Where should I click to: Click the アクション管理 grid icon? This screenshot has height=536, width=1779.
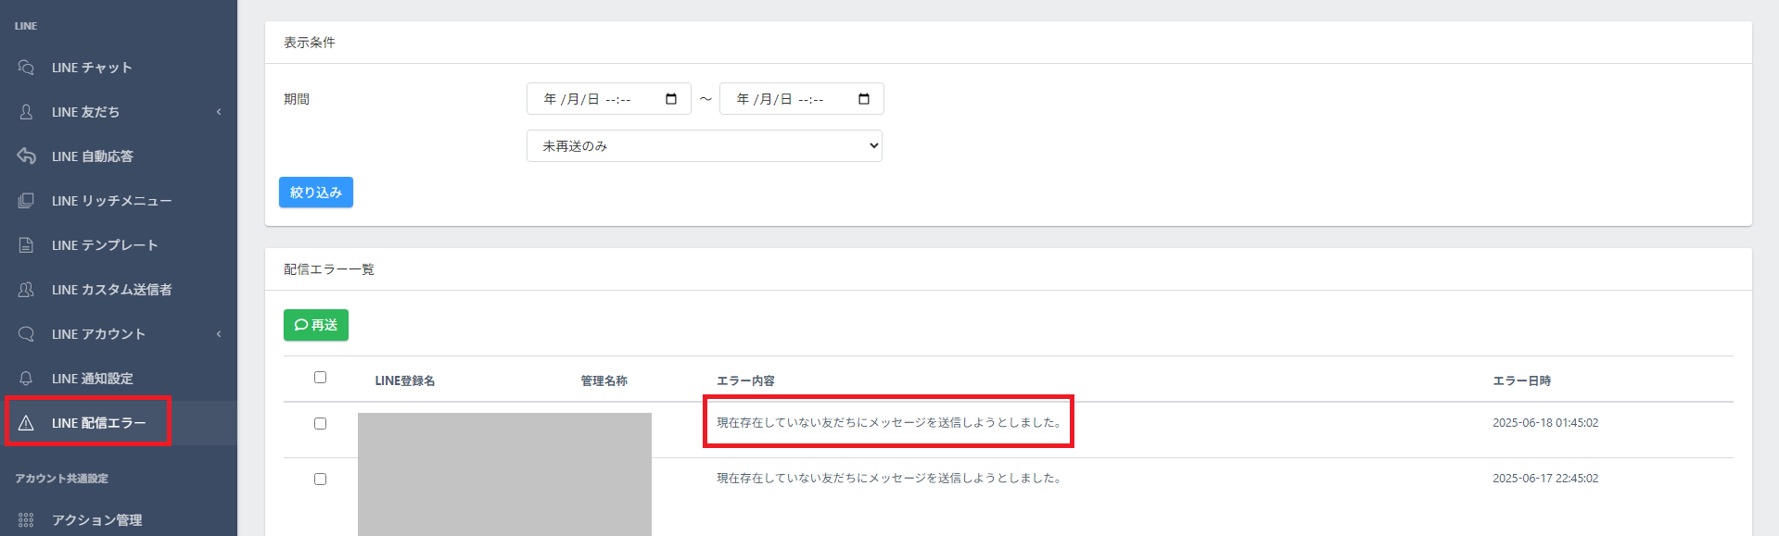pyautogui.click(x=26, y=520)
